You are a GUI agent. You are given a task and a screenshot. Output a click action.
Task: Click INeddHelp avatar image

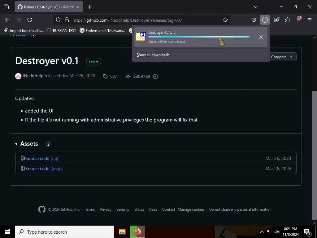[x=18, y=76]
